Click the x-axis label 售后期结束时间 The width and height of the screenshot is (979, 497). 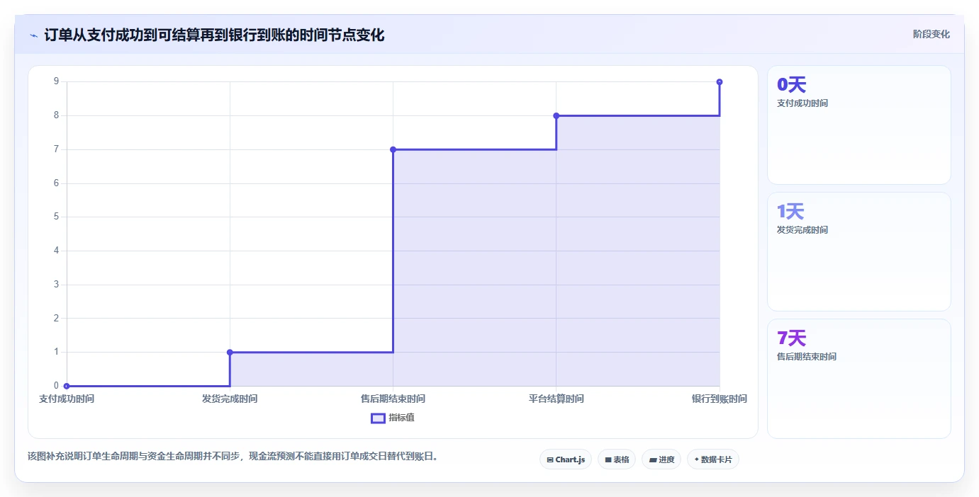pyautogui.click(x=393, y=399)
